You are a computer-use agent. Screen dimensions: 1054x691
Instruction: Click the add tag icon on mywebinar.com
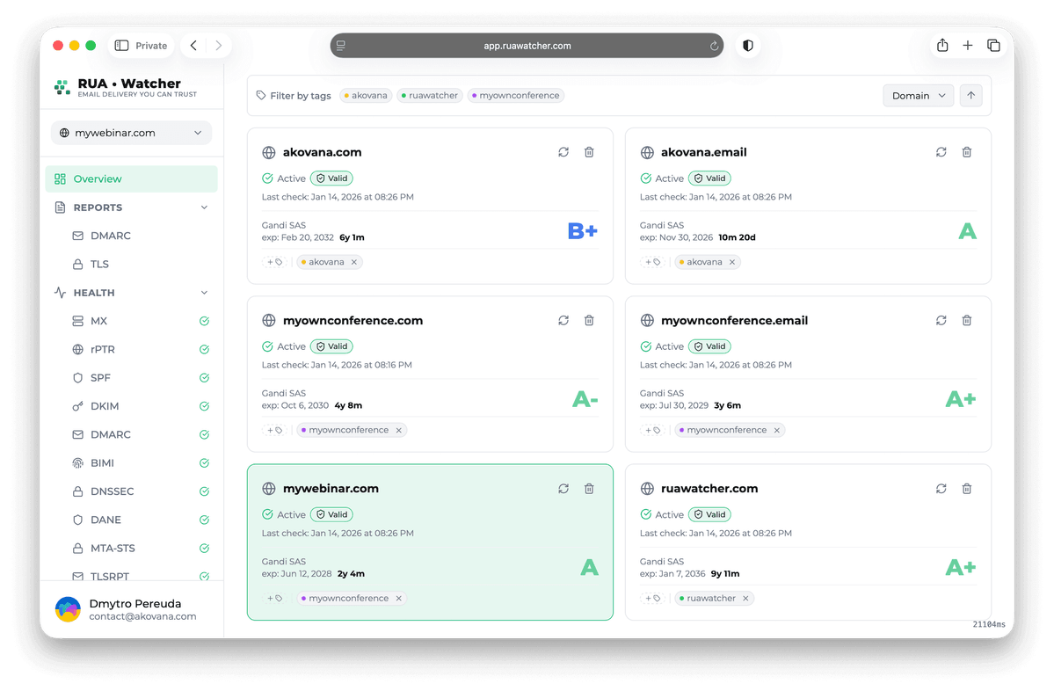pyautogui.click(x=275, y=599)
